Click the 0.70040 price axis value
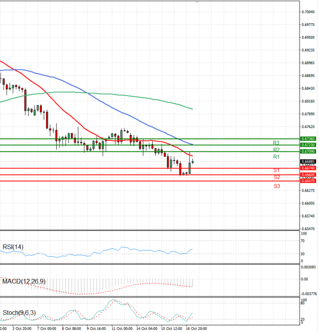Image resolution: width=318 pixels, height=333 pixels. 308,12
